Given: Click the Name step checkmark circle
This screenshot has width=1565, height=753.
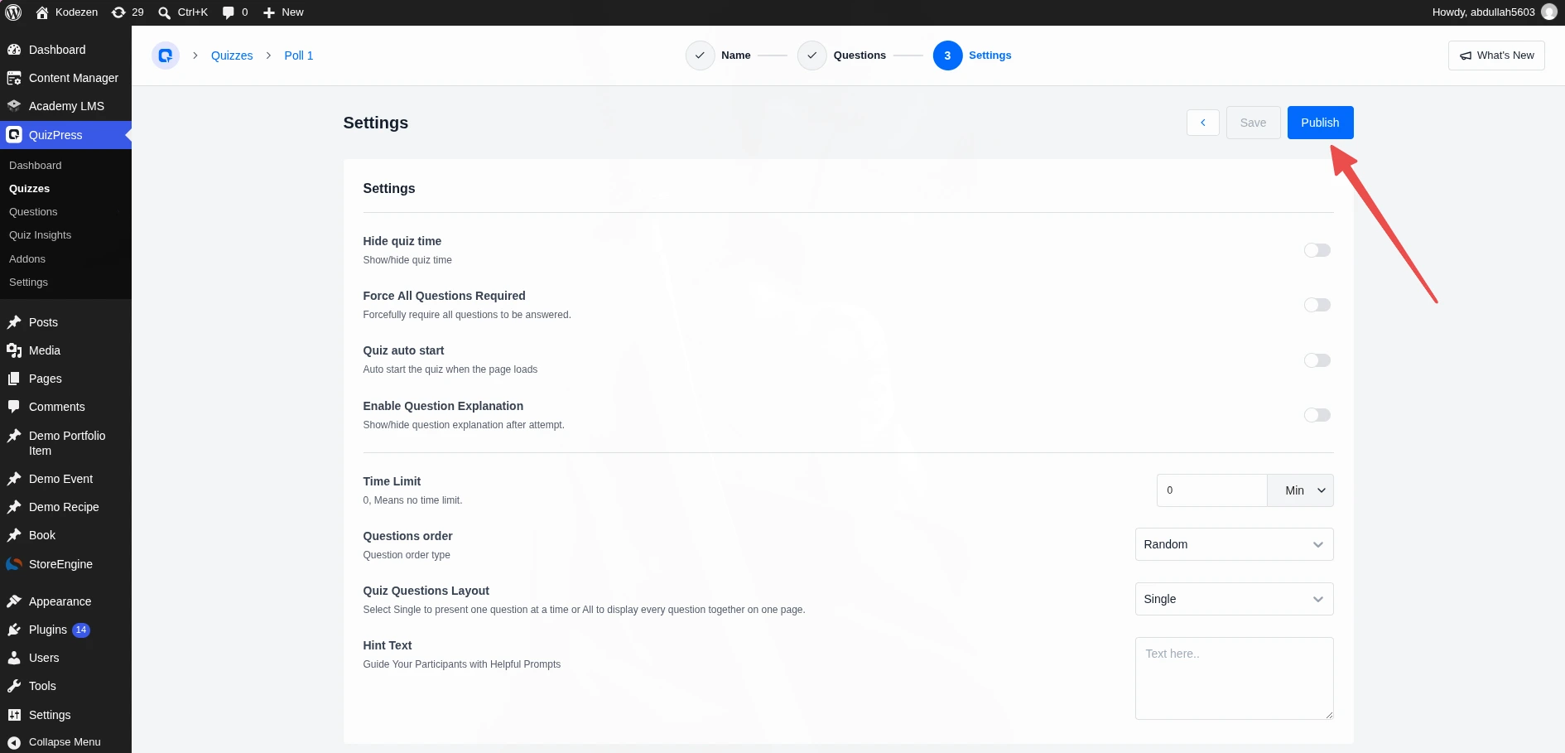Looking at the screenshot, I should click(x=700, y=56).
